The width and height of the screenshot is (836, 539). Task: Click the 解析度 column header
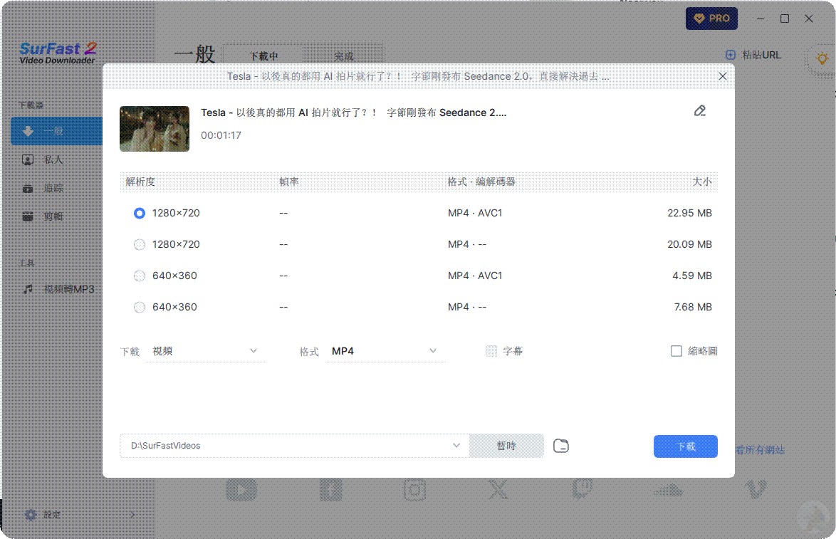[x=140, y=182]
